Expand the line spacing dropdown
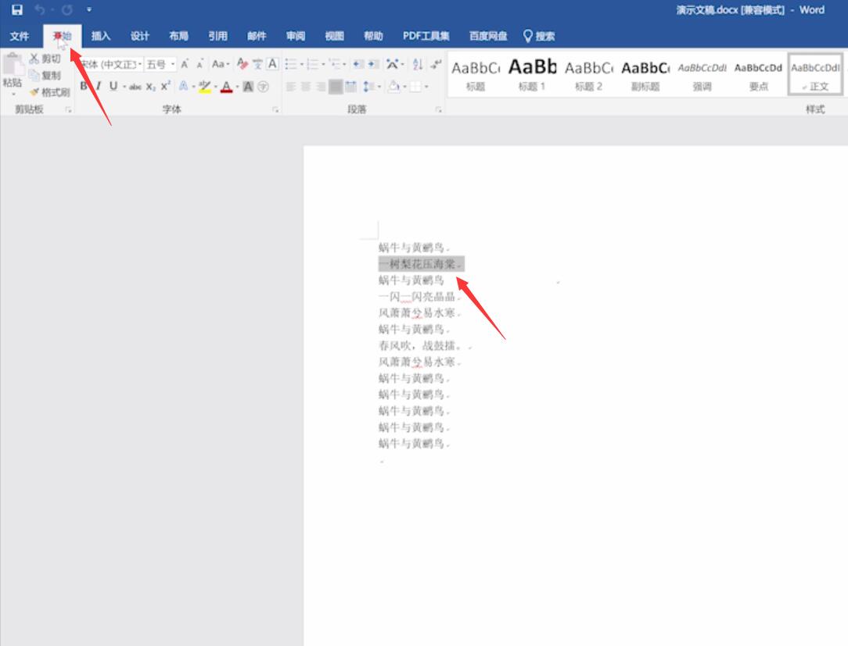Image resolution: width=848 pixels, height=646 pixels. coord(372,87)
